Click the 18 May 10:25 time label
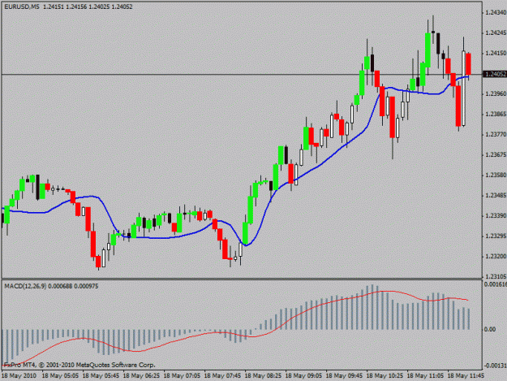The width and height of the screenshot is (507, 381). [385, 376]
